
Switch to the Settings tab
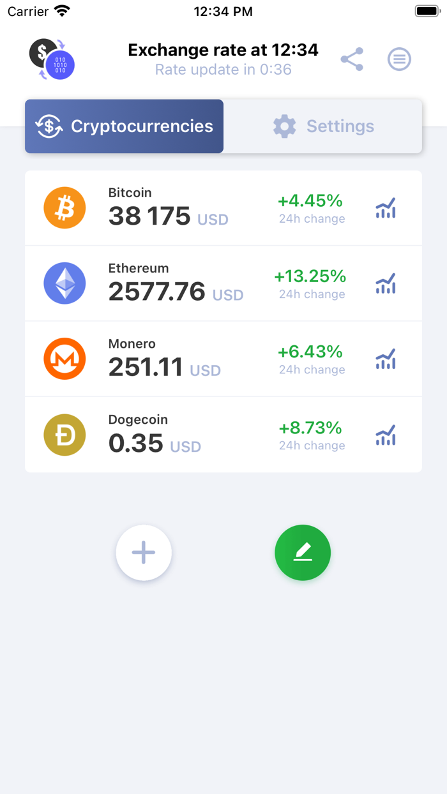322,126
